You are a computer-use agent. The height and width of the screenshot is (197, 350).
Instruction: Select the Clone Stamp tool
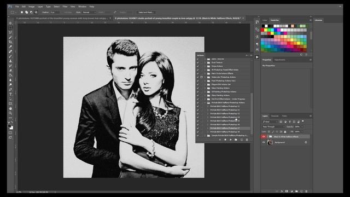click(x=10, y=61)
